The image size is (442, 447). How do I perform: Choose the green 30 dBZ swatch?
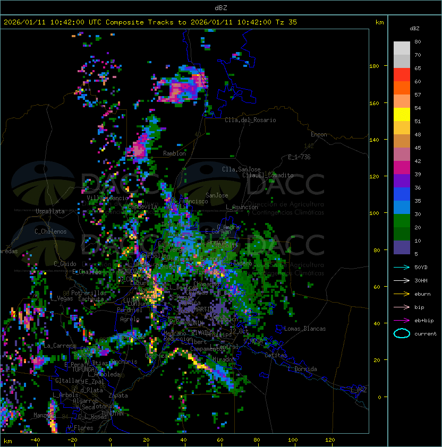click(x=402, y=220)
